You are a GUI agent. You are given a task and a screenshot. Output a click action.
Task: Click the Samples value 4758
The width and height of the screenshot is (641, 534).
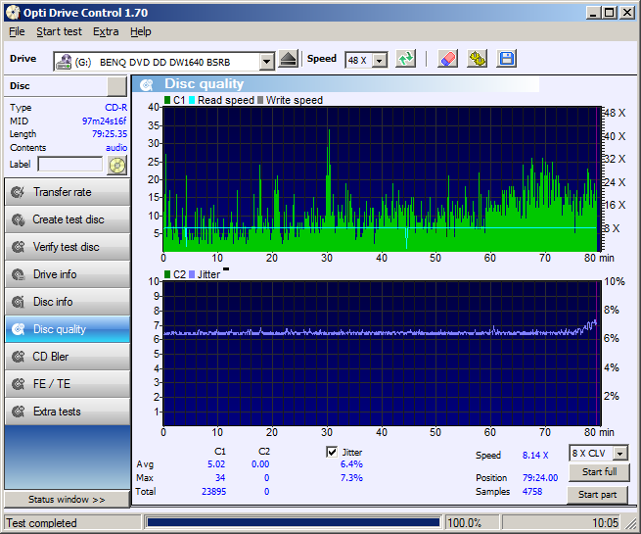[532, 492]
